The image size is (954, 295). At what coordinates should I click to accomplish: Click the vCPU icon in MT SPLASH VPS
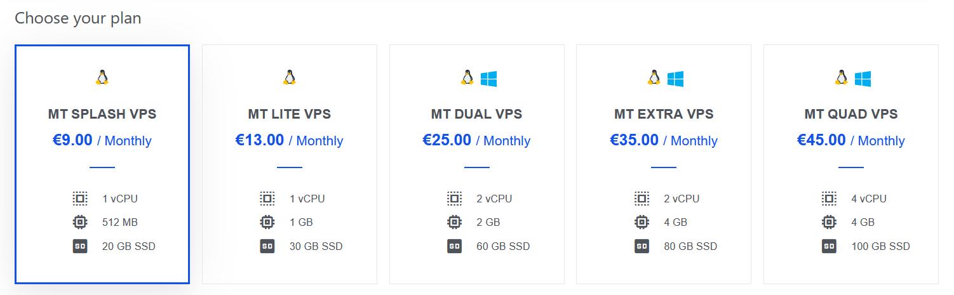tap(80, 199)
